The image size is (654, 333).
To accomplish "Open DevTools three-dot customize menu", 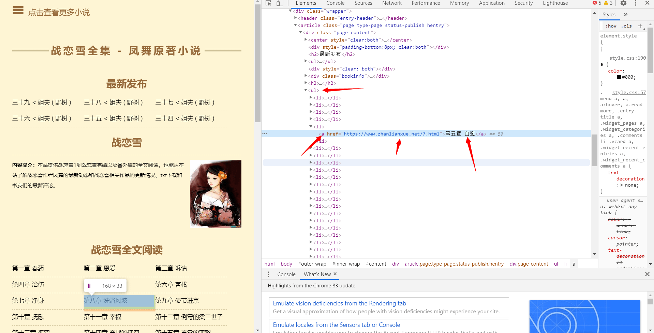I will 636,3.
